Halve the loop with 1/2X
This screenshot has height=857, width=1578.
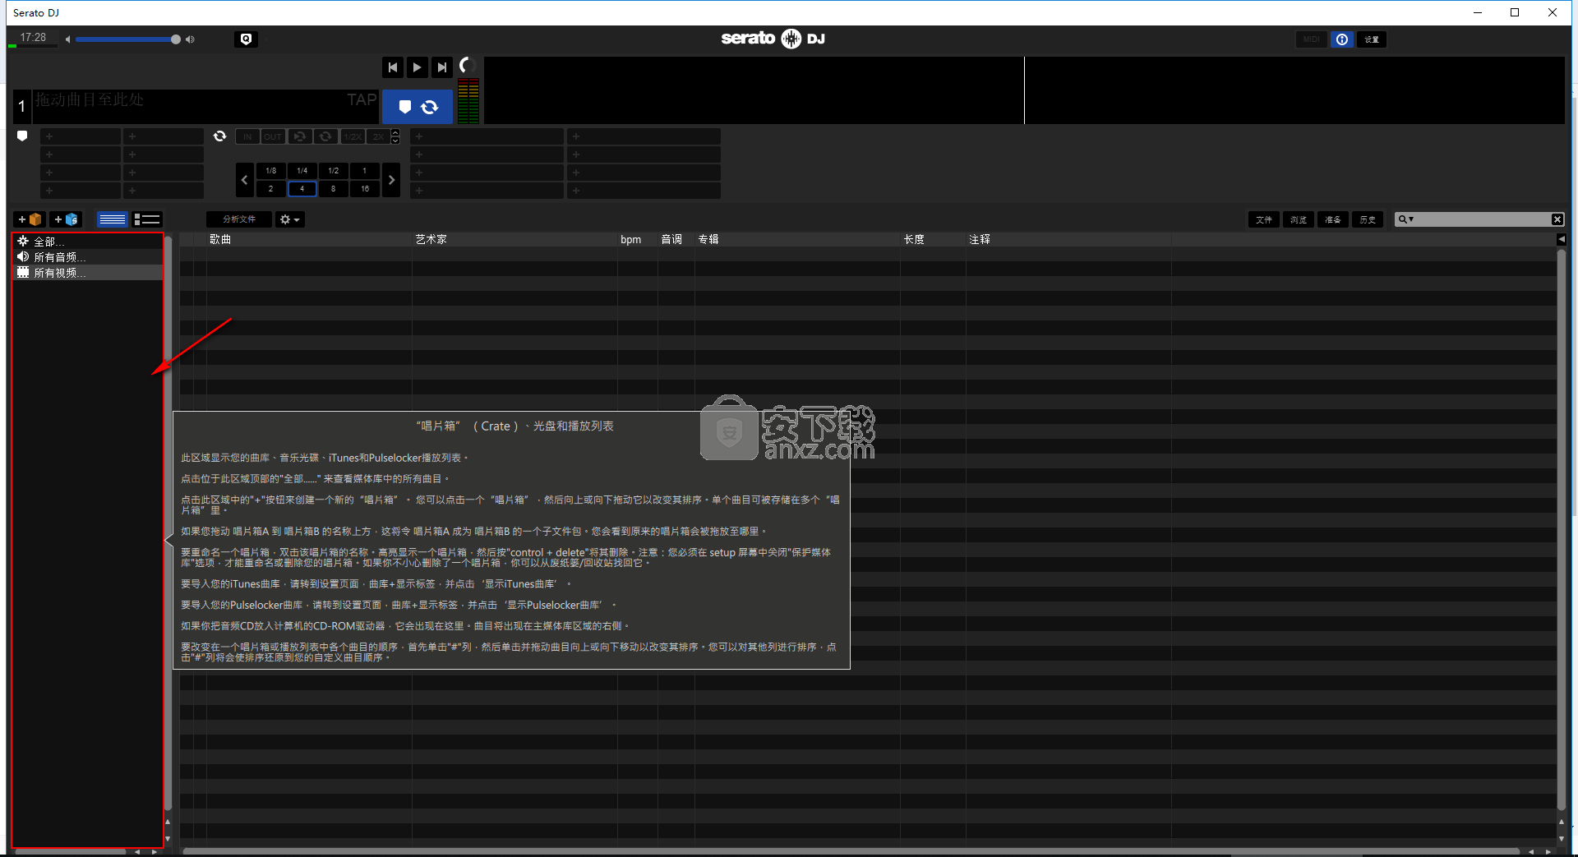click(x=353, y=136)
